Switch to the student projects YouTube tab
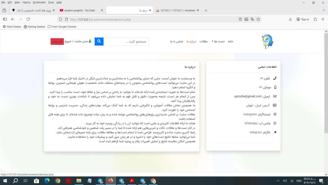 79,10
